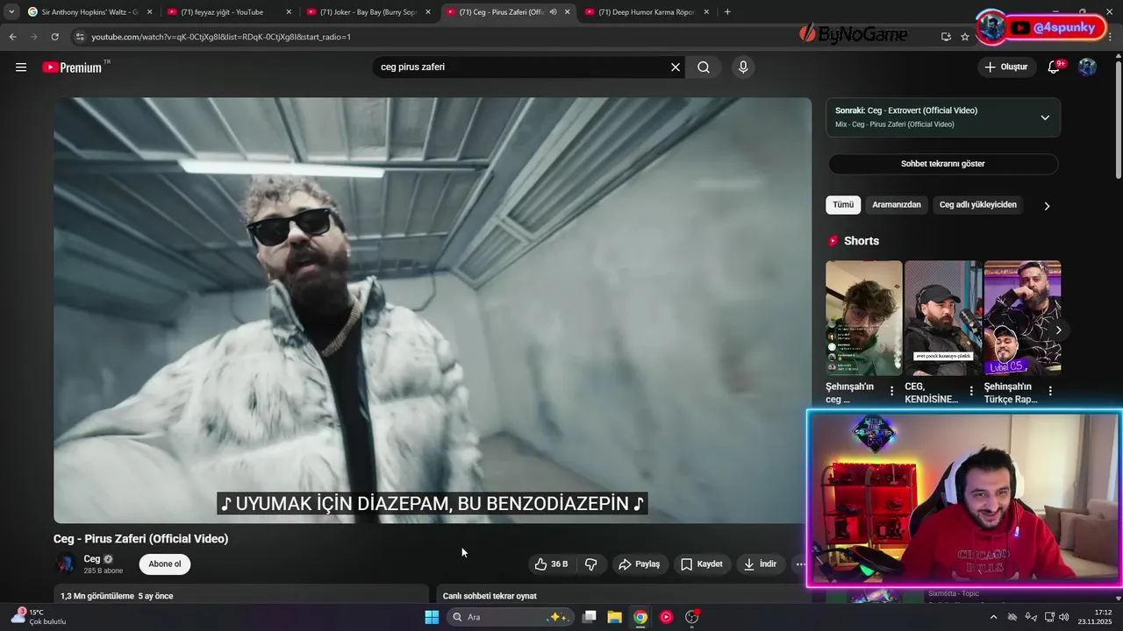Share the video with Paylaş
The width and height of the screenshot is (1123, 631).
tap(639, 564)
